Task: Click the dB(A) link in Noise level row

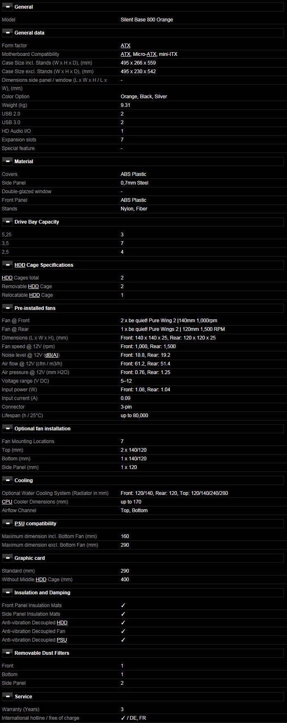Action: pos(51,355)
